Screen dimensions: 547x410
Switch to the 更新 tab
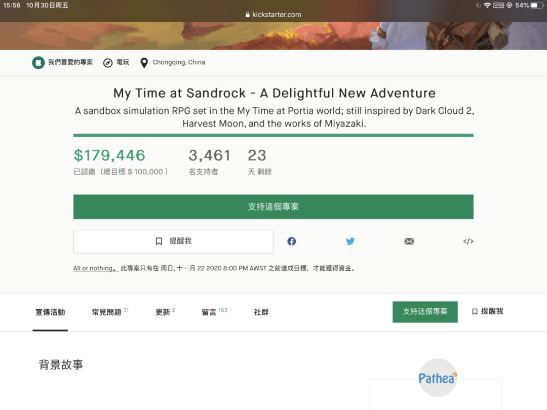tap(163, 312)
